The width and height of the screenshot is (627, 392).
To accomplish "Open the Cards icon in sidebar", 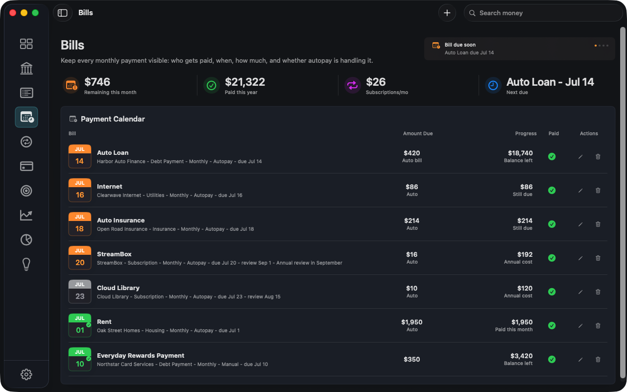I will tap(26, 166).
